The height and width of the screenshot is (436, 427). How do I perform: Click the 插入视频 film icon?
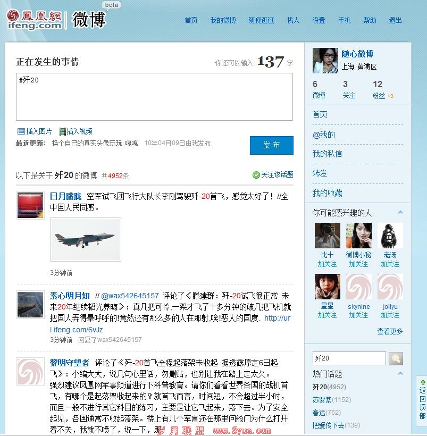coord(63,131)
